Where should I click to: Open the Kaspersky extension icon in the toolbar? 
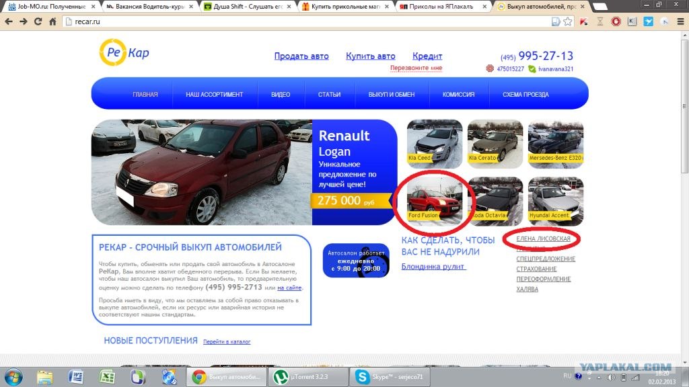coord(583,21)
